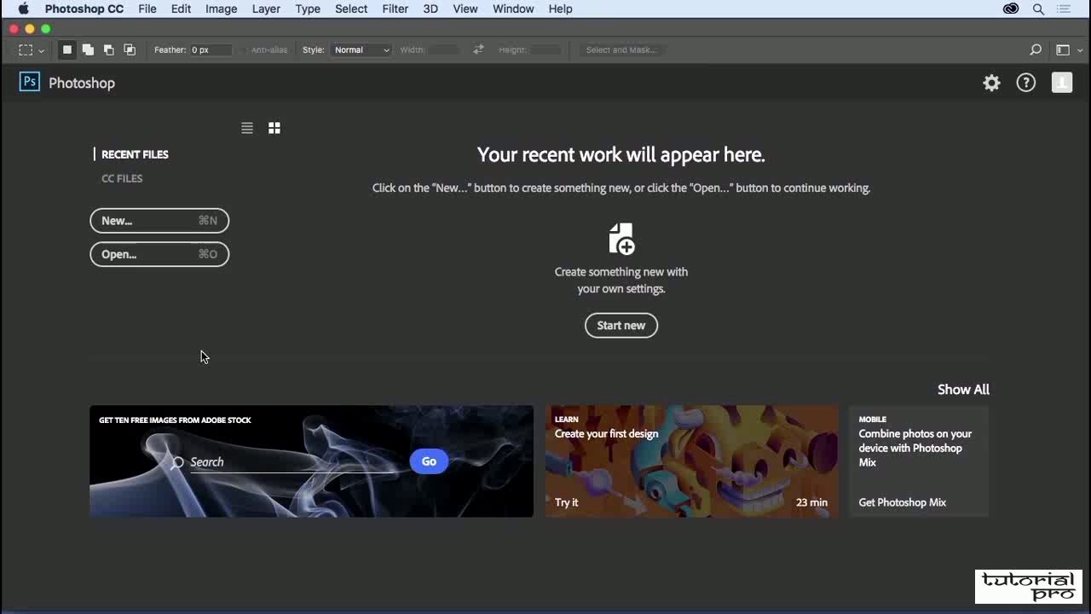Choose the Intersect with selection icon
Screen dimensions: 1091x614
coord(130,50)
